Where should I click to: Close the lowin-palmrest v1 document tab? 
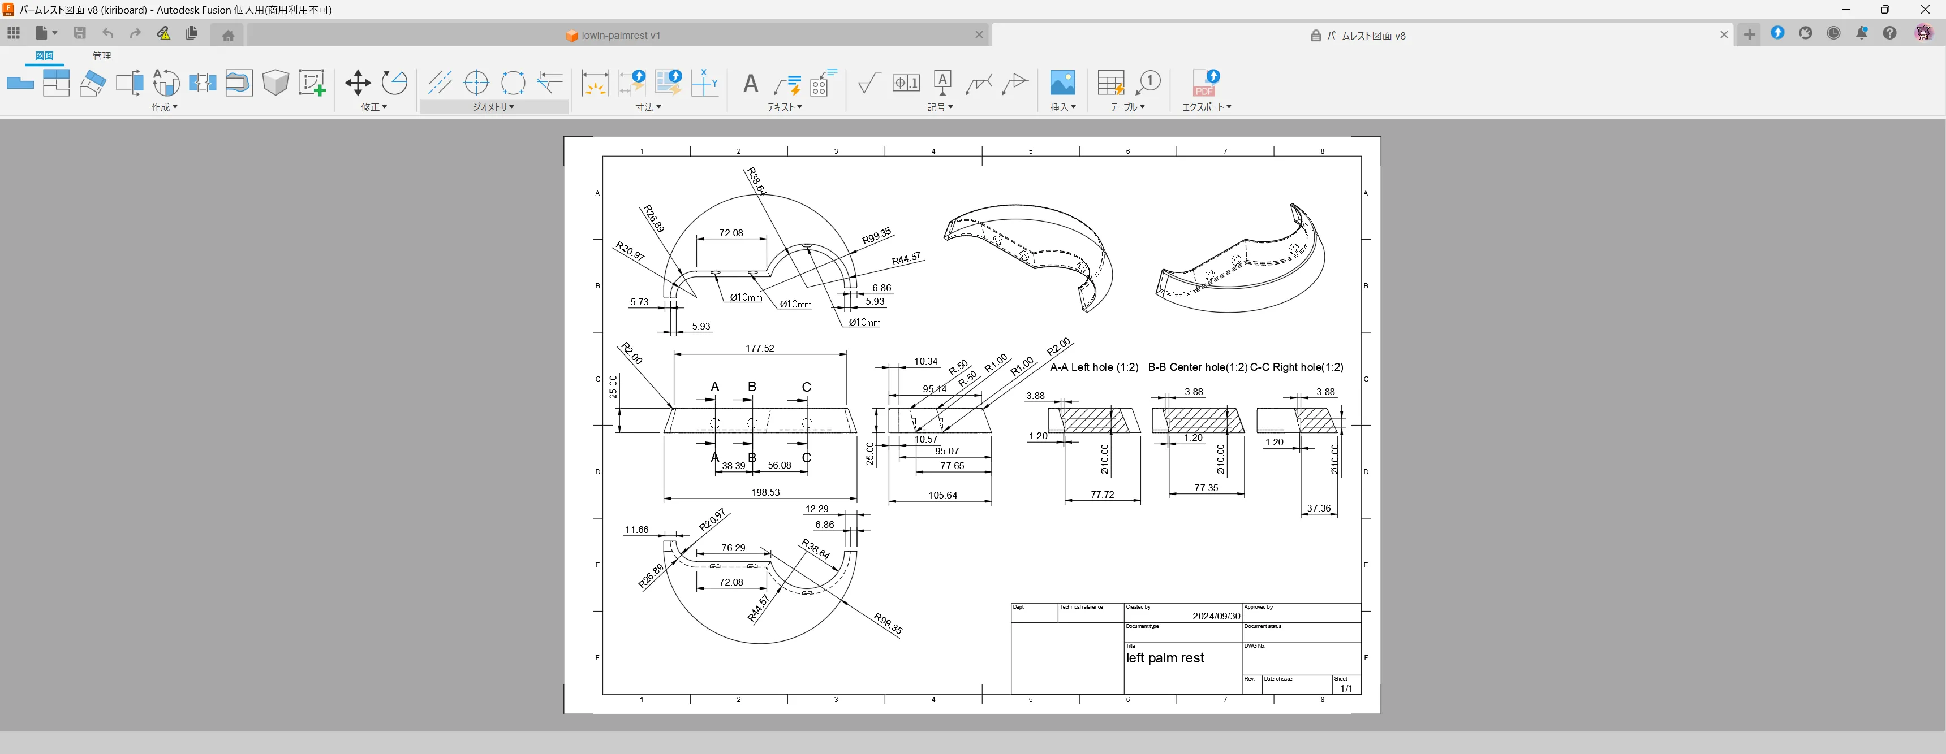click(979, 34)
